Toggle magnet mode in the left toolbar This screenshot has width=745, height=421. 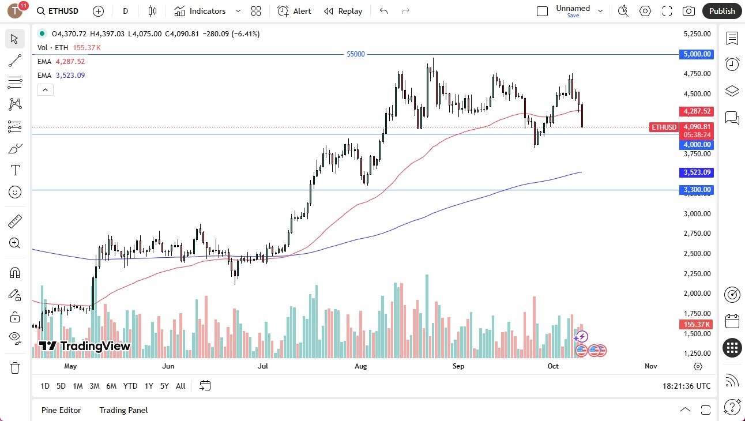click(x=15, y=272)
